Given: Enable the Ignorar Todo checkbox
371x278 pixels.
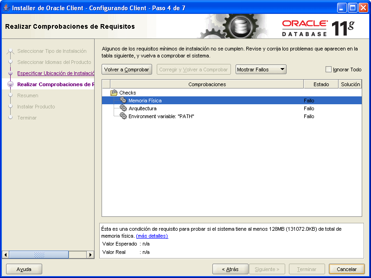Looking at the screenshot, I should pos(328,69).
